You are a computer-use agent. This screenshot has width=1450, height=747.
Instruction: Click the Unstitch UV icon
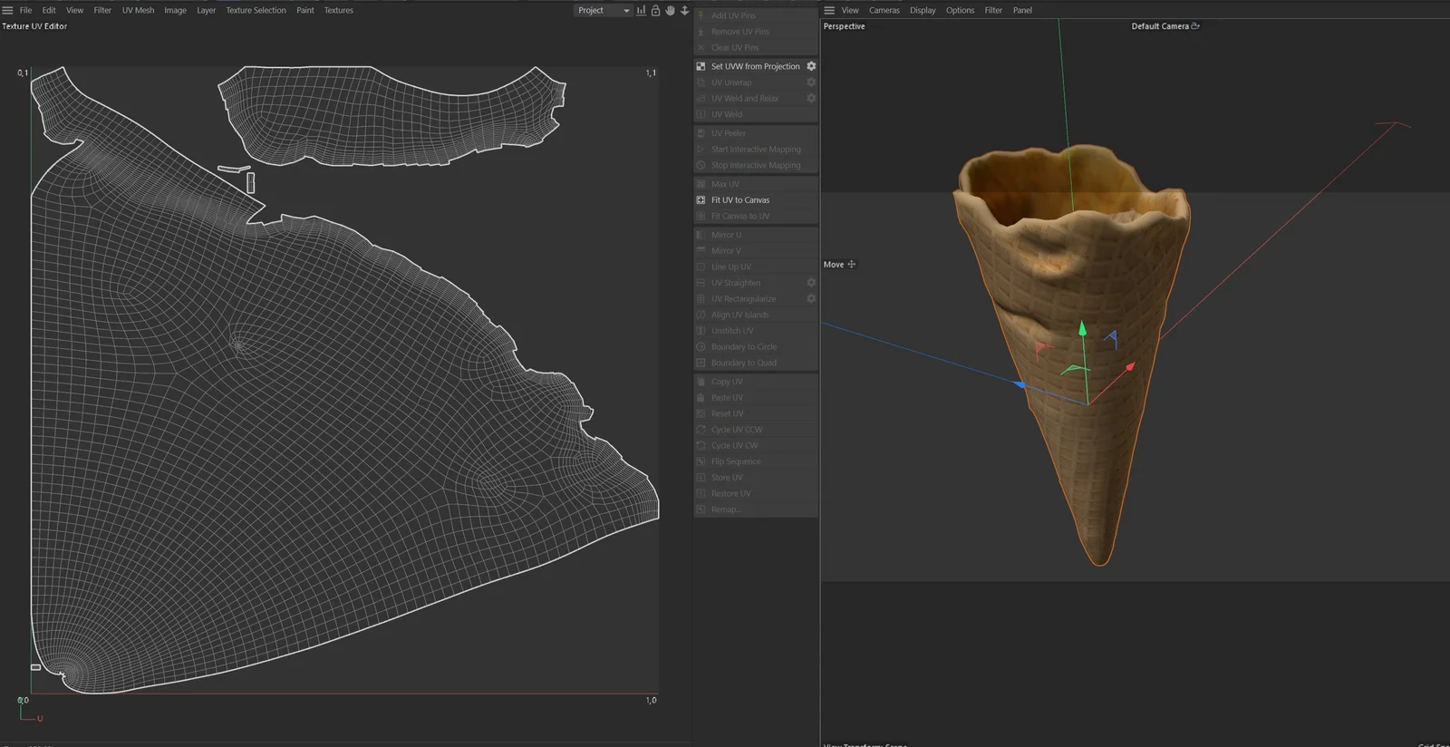click(701, 330)
